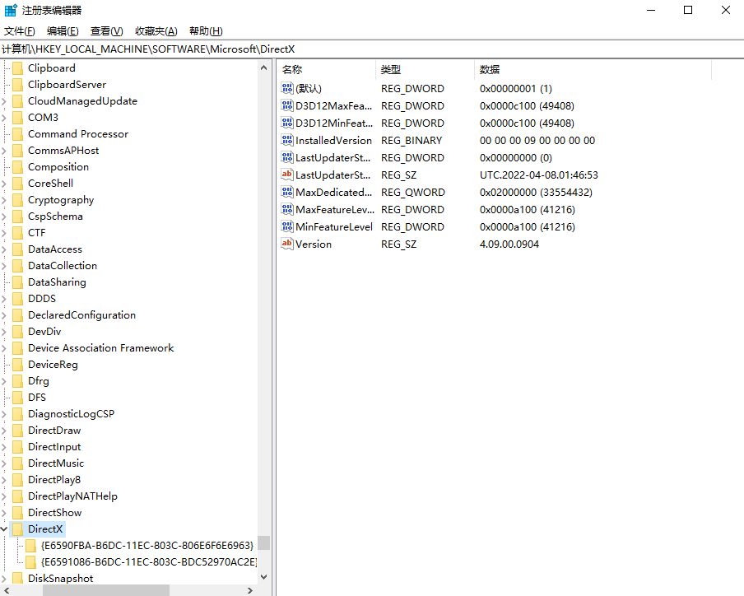Screen dimensions: 744x596
Task: Click data cell UTC.2022-04-08.01:46:53
Action: 538,175
